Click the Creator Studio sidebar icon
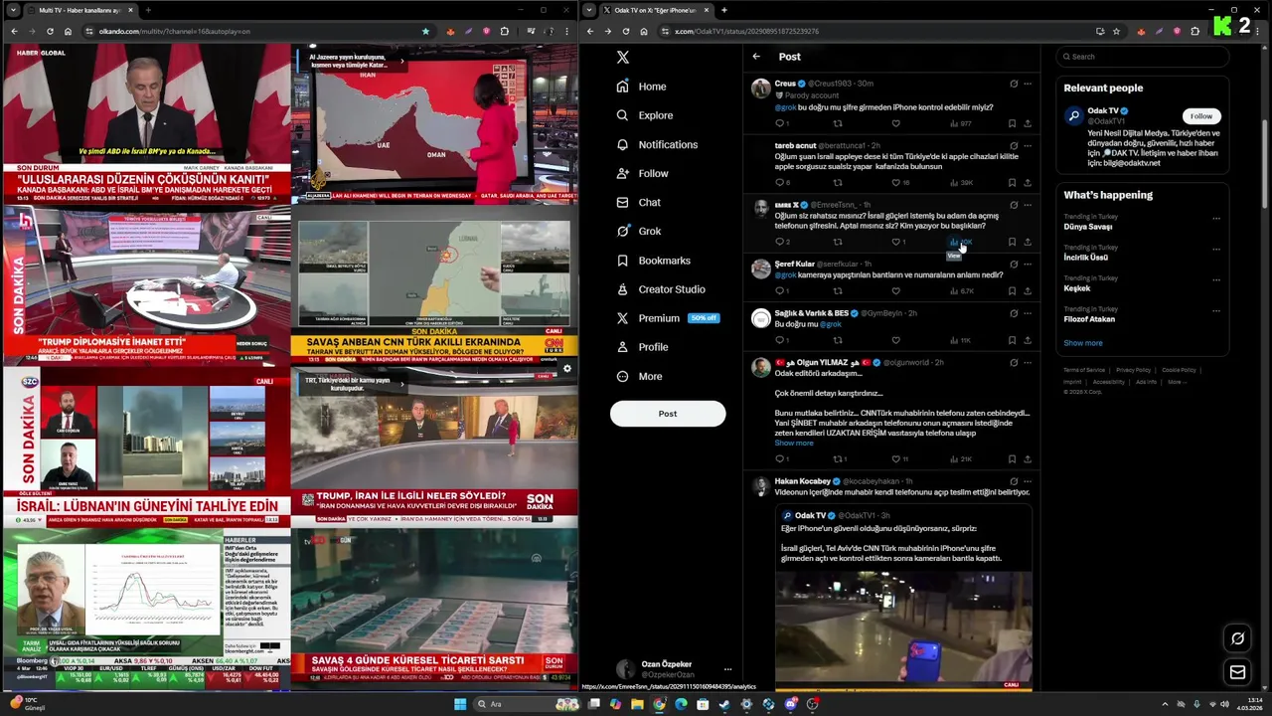Image resolution: width=1272 pixels, height=716 pixels. click(x=622, y=289)
